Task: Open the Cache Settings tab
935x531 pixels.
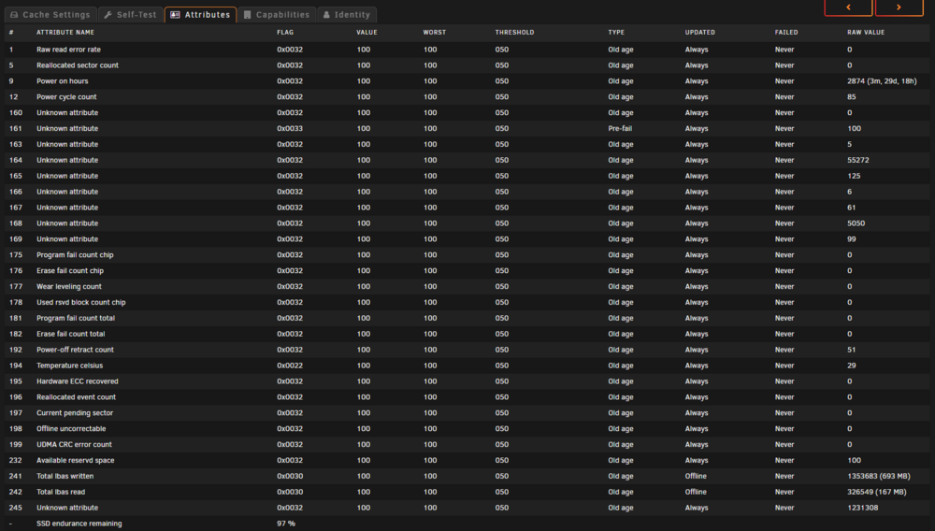Action: pyautogui.click(x=50, y=14)
